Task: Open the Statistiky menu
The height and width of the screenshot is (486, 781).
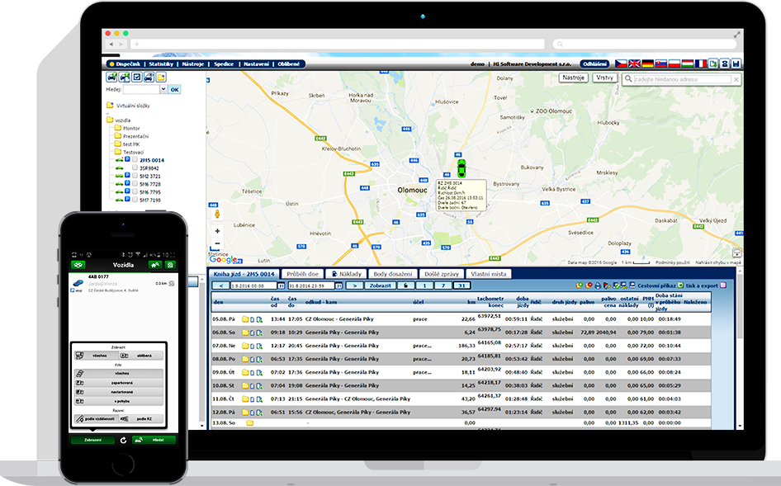Action: (x=161, y=64)
